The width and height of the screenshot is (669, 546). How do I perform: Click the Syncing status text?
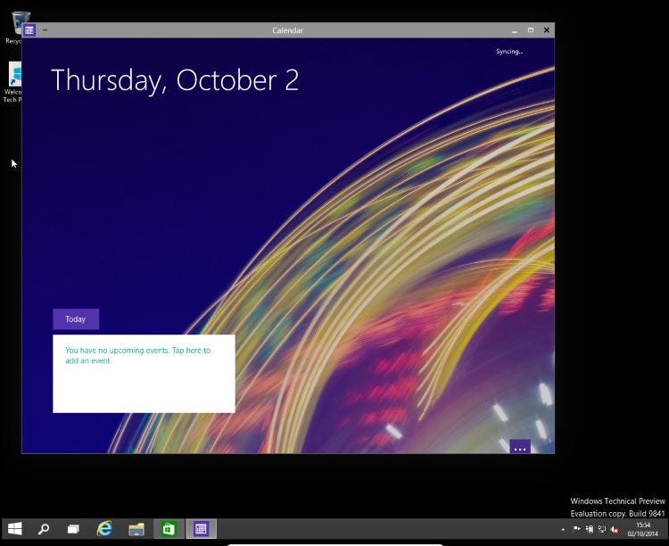point(509,52)
